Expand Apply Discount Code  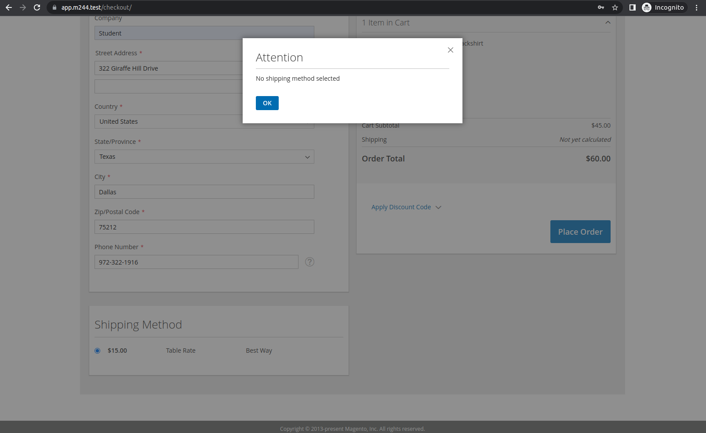(406, 207)
